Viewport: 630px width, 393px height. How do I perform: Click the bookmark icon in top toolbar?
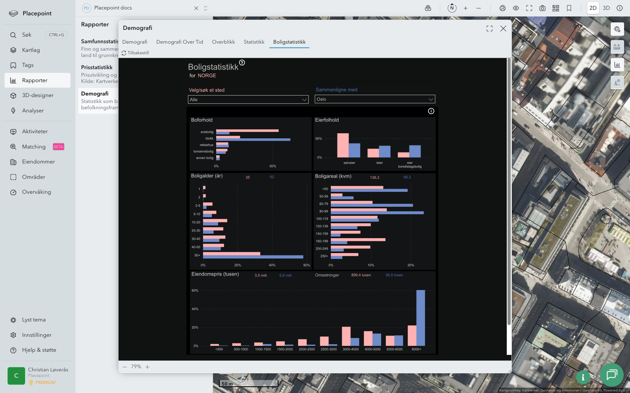coord(569,8)
